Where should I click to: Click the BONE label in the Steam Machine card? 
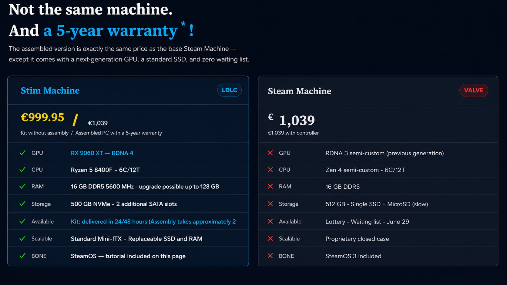[x=286, y=256]
